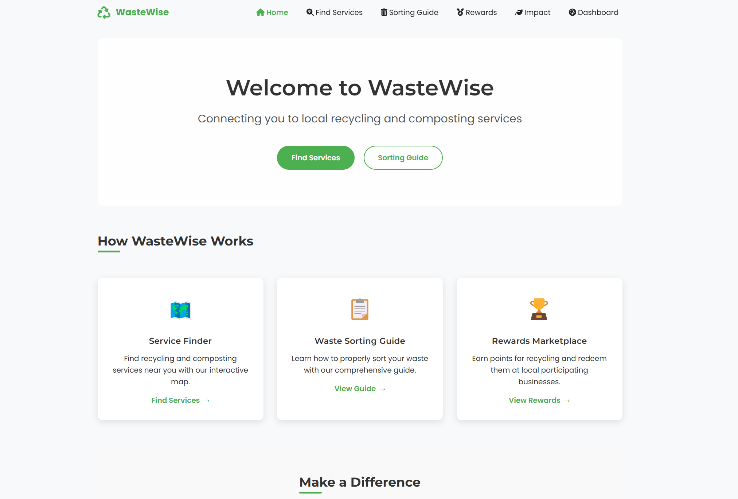Follow the Find Services arrow link

click(180, 400)
